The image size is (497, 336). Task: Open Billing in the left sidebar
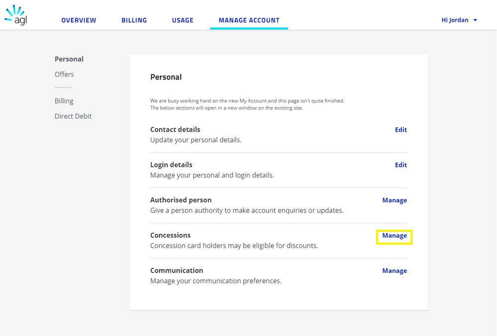[x=64, y=101]
